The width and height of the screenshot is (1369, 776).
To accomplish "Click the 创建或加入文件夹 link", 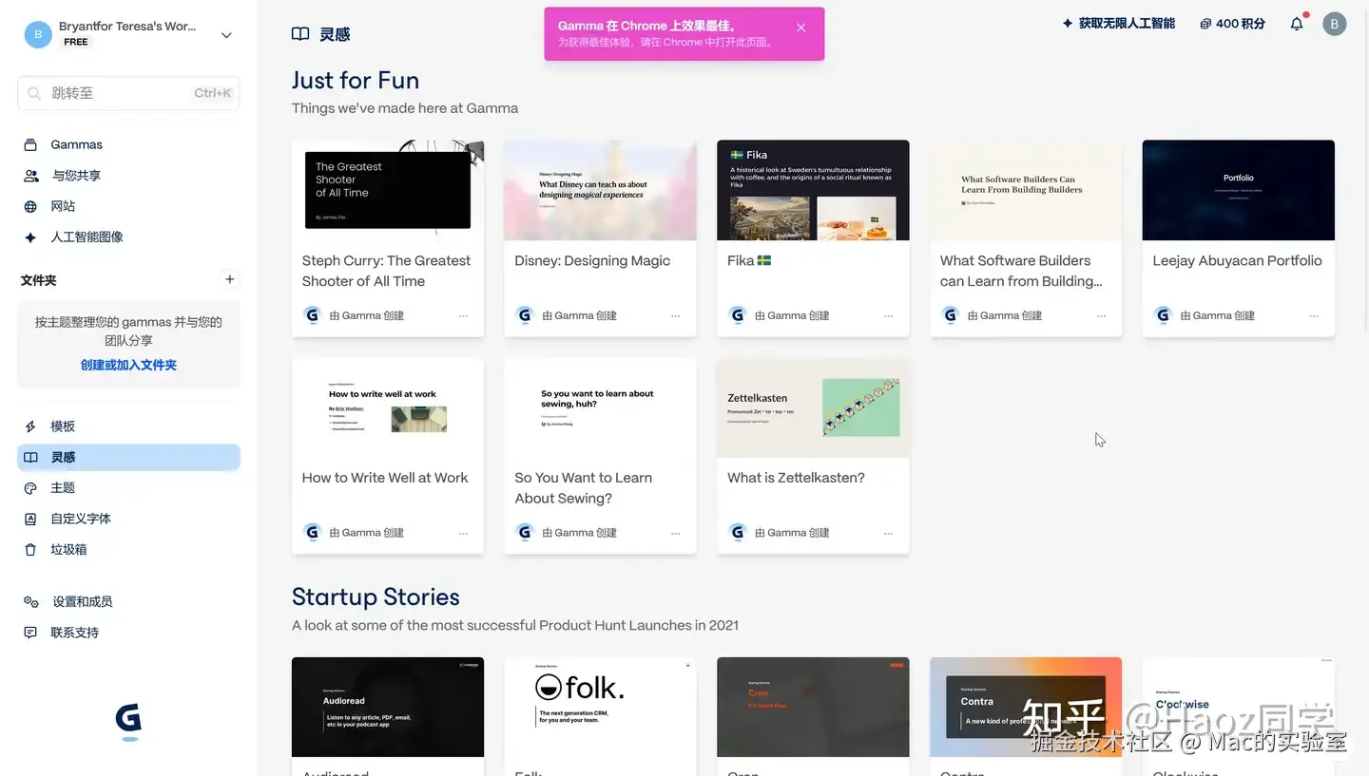I will tap(128, 365).
